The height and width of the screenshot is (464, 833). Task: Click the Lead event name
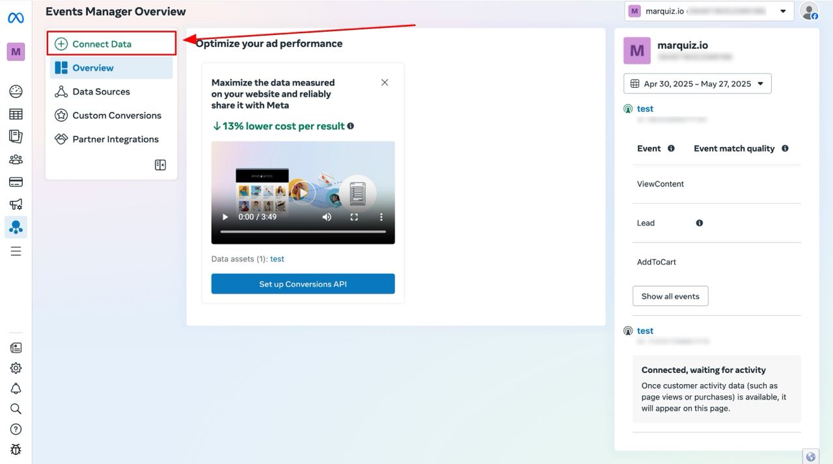tap(646, 223)
